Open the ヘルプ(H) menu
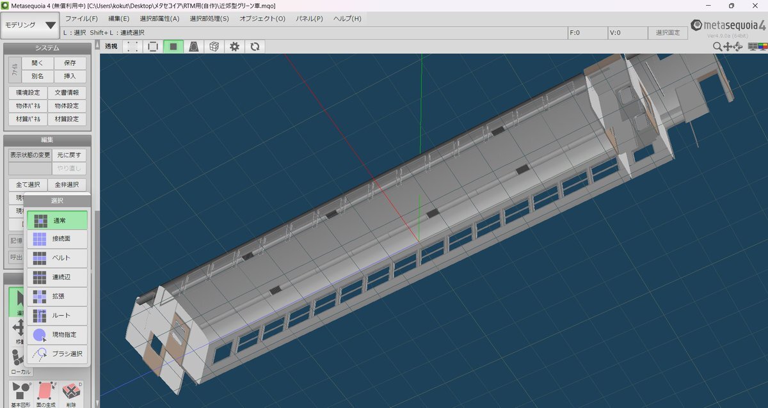This screenshot has width=768, height=408. tap(348, 19)
